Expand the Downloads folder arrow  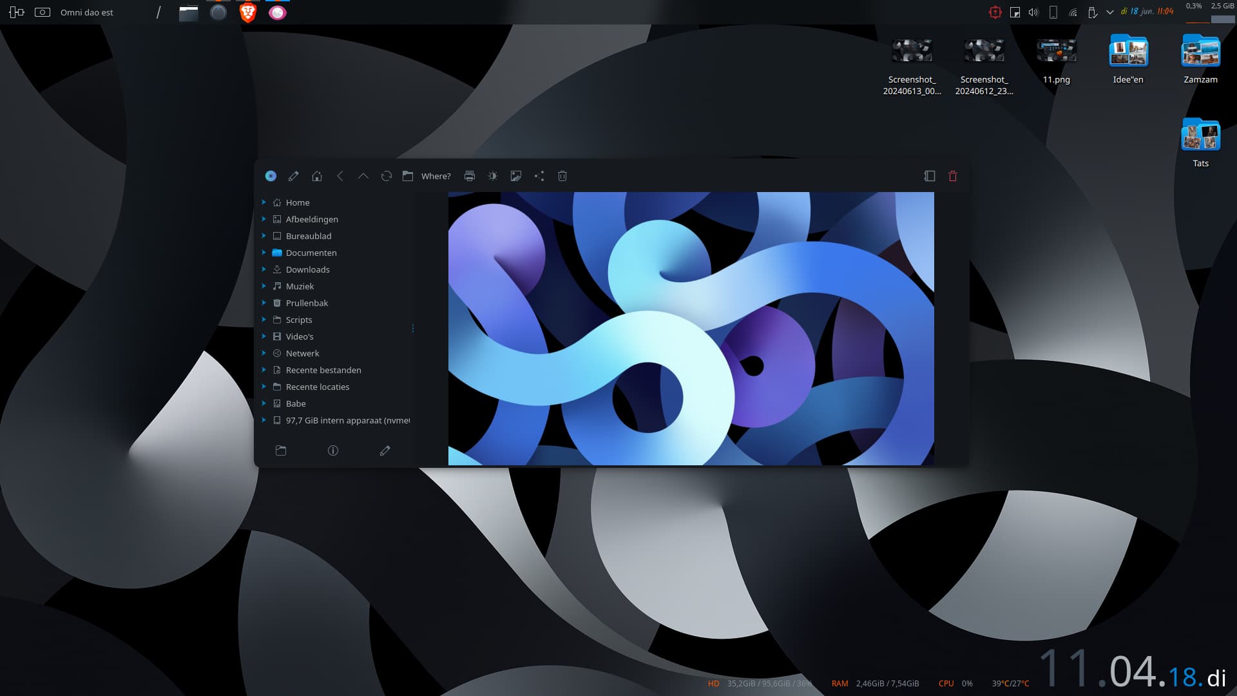pyautogui.click(x=264, y=269)
